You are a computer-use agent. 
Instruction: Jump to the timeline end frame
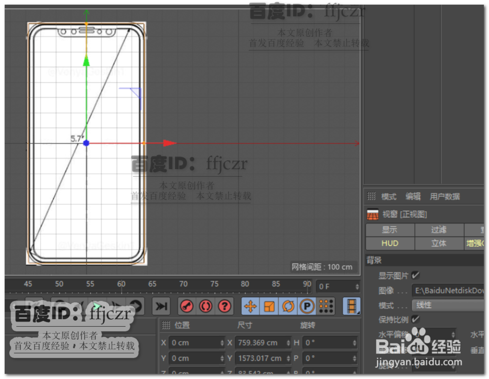(x=161, y=306)
